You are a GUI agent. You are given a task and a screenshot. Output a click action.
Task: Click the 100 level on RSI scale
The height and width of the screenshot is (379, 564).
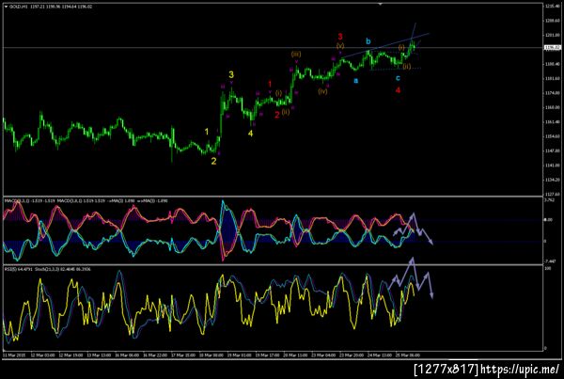[548, 269]
